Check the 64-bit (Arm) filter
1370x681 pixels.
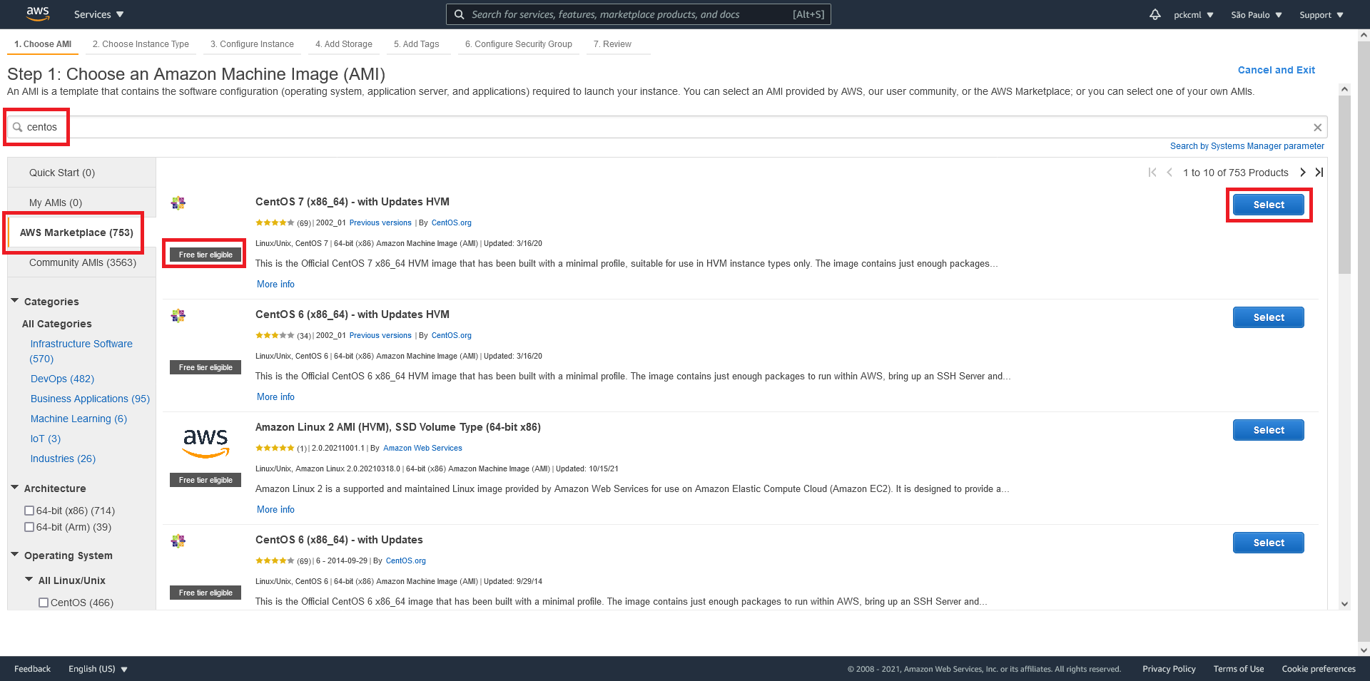pyautogui.click(x=29, y=526)
